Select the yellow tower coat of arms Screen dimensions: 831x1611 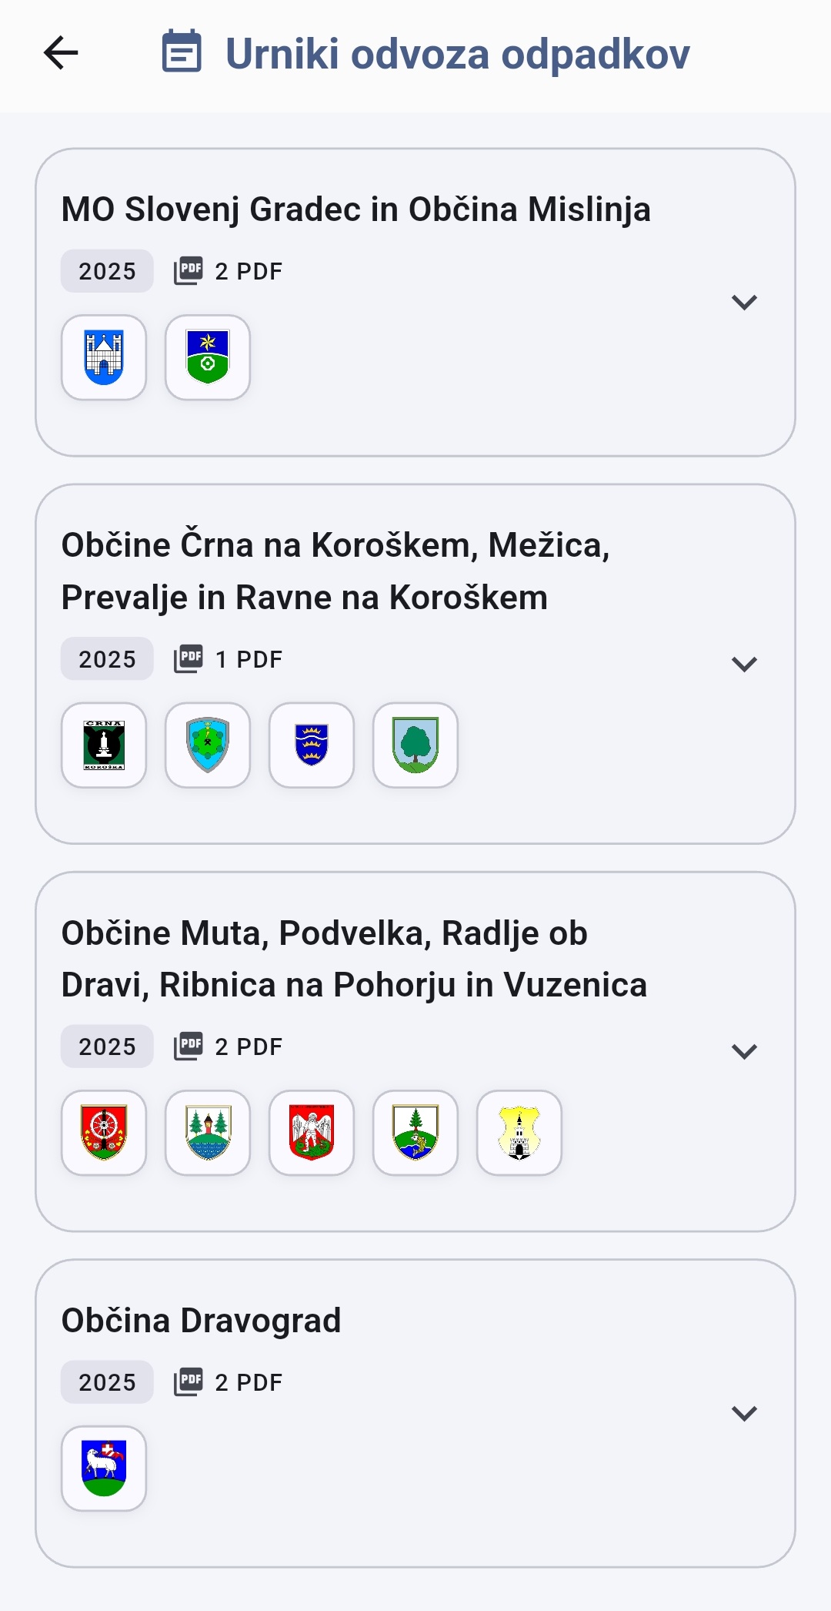519,1132
